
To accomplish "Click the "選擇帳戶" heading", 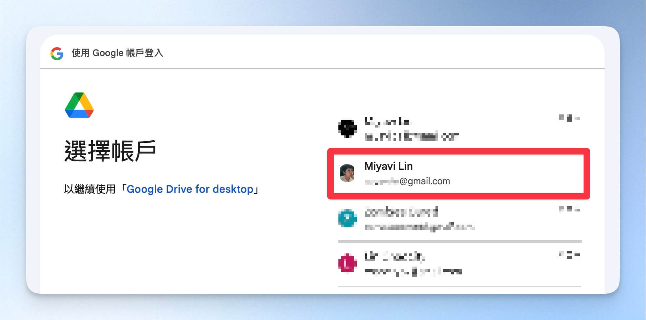I will (x=110, y=151).
